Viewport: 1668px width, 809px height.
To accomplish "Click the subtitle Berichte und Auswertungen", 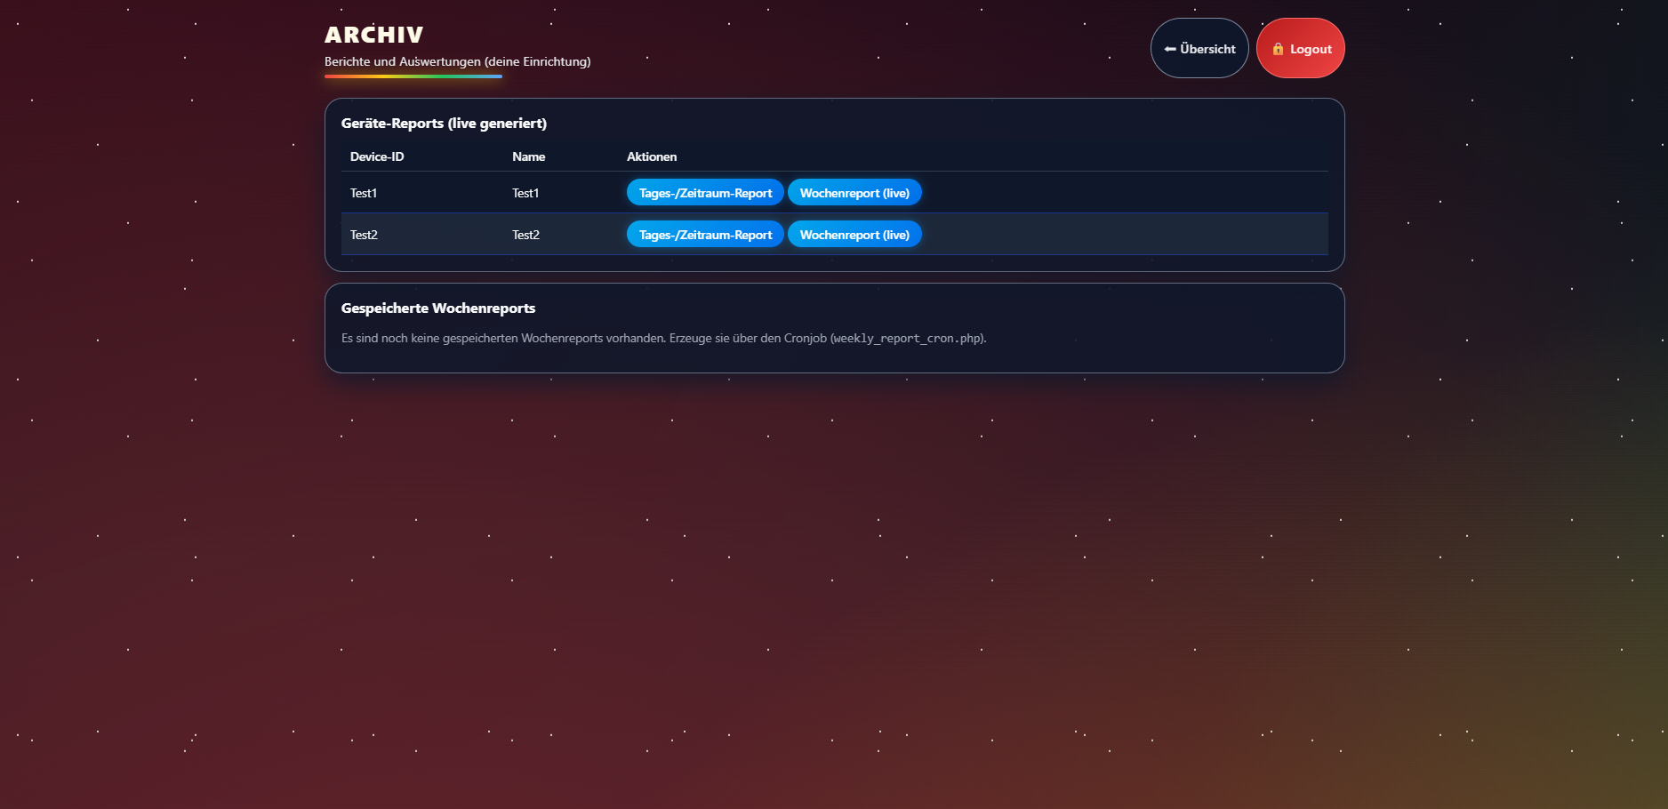I will pyautogui.click(x=456, y=61).
